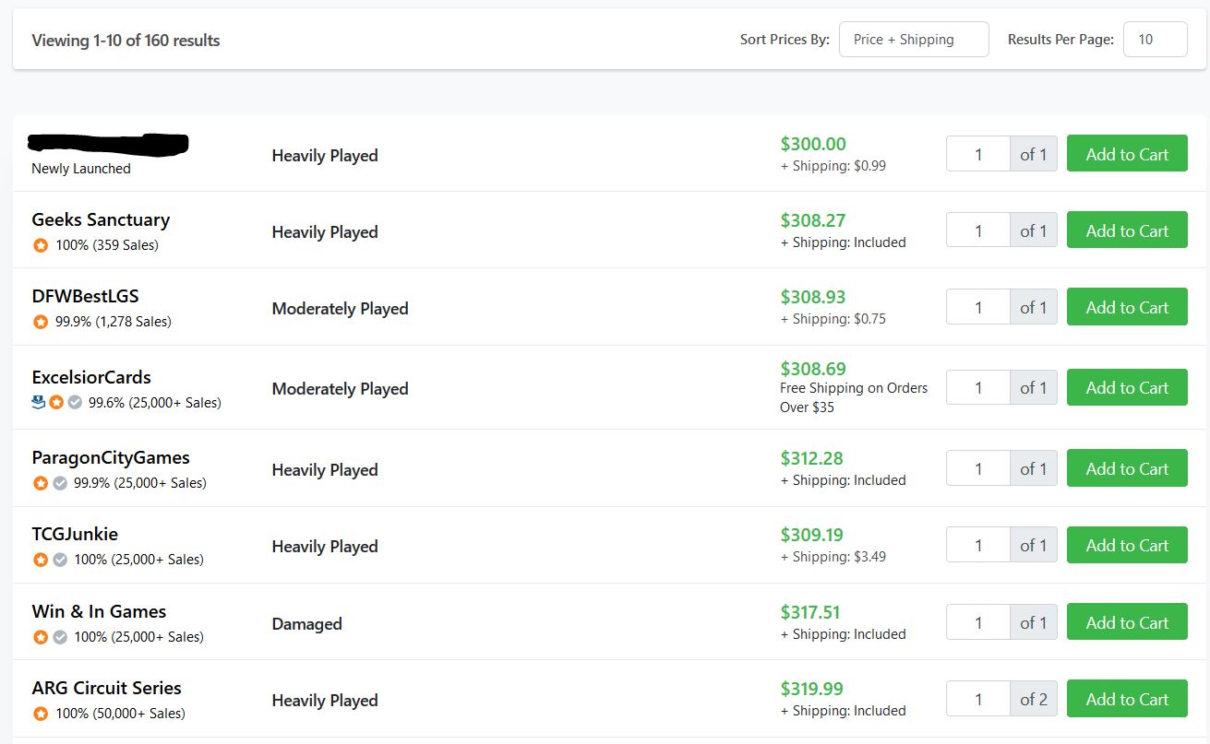This screenshot has width=1210, height=744.
Task: Add the $300.00 Heavily Played listing to cart
Action: (x=1126, y=154)
